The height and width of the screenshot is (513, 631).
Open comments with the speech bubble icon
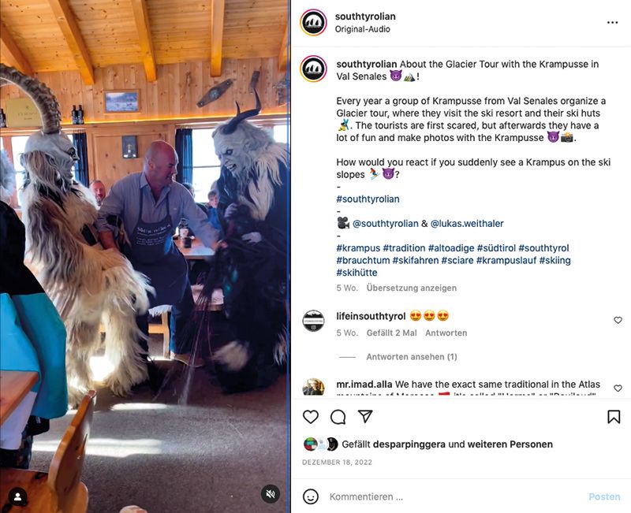click(x=338, y=417)
